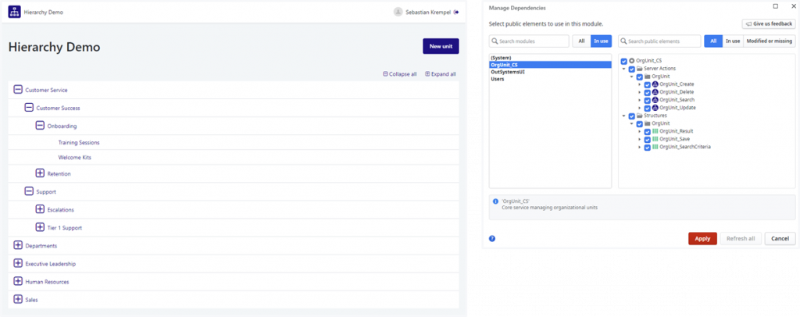The height and width of the screenshot is (317, 800).
Task: Click the OrgUnit_Result structure icon
Action: 655,131
